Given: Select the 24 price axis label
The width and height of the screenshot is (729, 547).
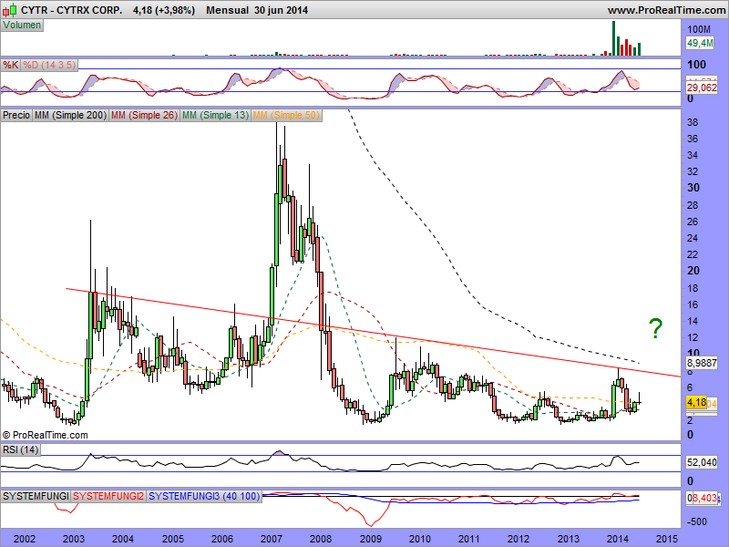Looking at the screenshot, I should pyautogui.click(x=693, y=238).
